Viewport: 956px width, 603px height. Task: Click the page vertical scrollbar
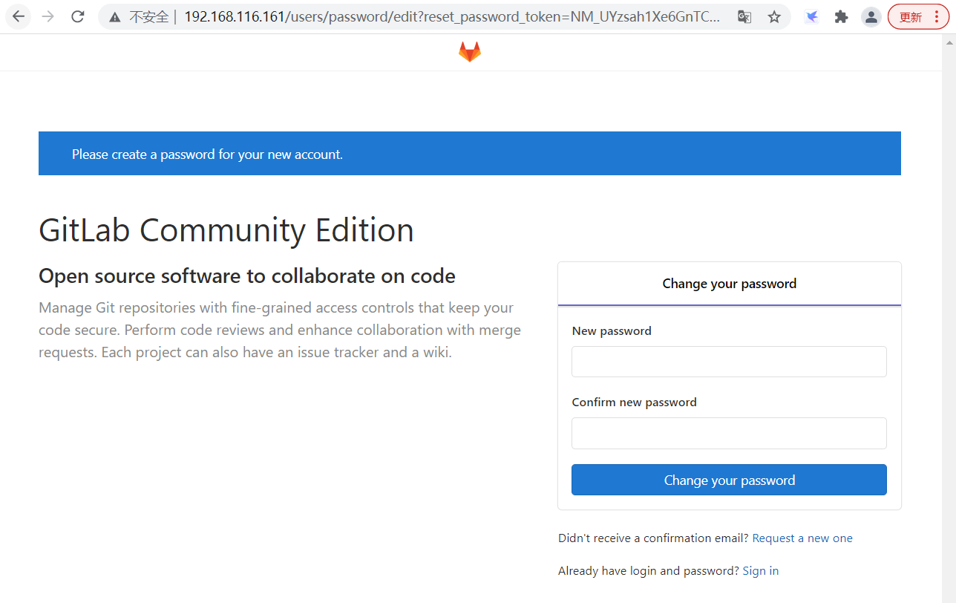tap(949, 318)
